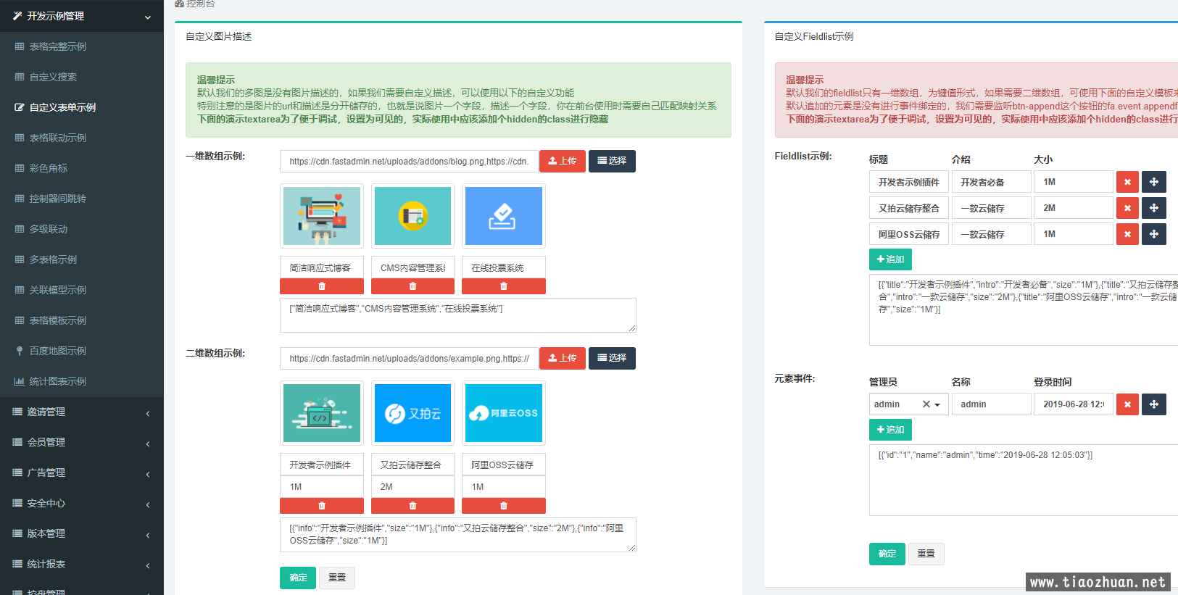Image resolution: width=1178 pixels, height=595 pixels.
Task: Clear the admin selection with the X
Action: 926,404
